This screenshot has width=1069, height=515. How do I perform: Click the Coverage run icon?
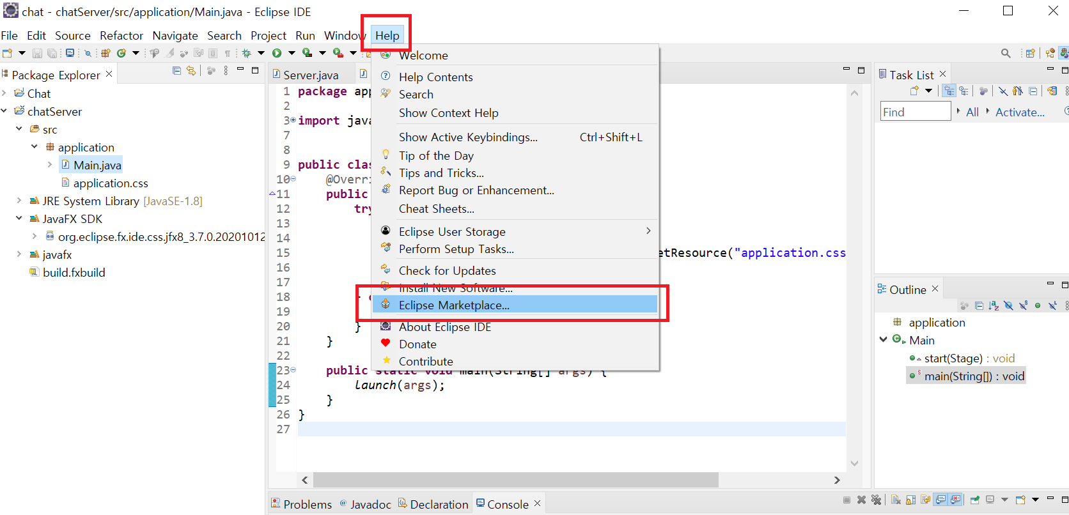(x=308, y=53)
